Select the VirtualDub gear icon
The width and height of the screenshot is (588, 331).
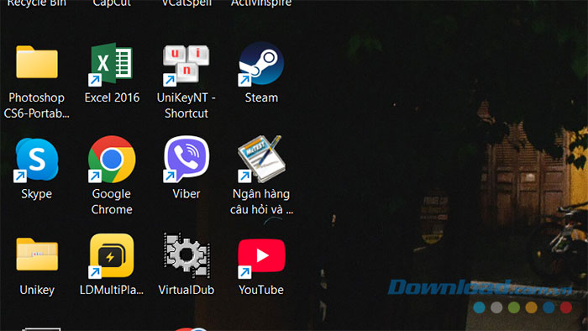pyautogui.click(x=186, y=255)
